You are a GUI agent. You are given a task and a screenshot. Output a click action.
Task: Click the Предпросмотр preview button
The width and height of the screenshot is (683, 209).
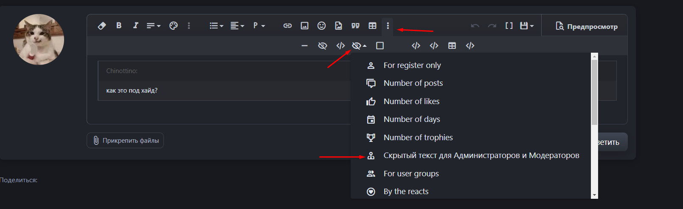(586, 26)
